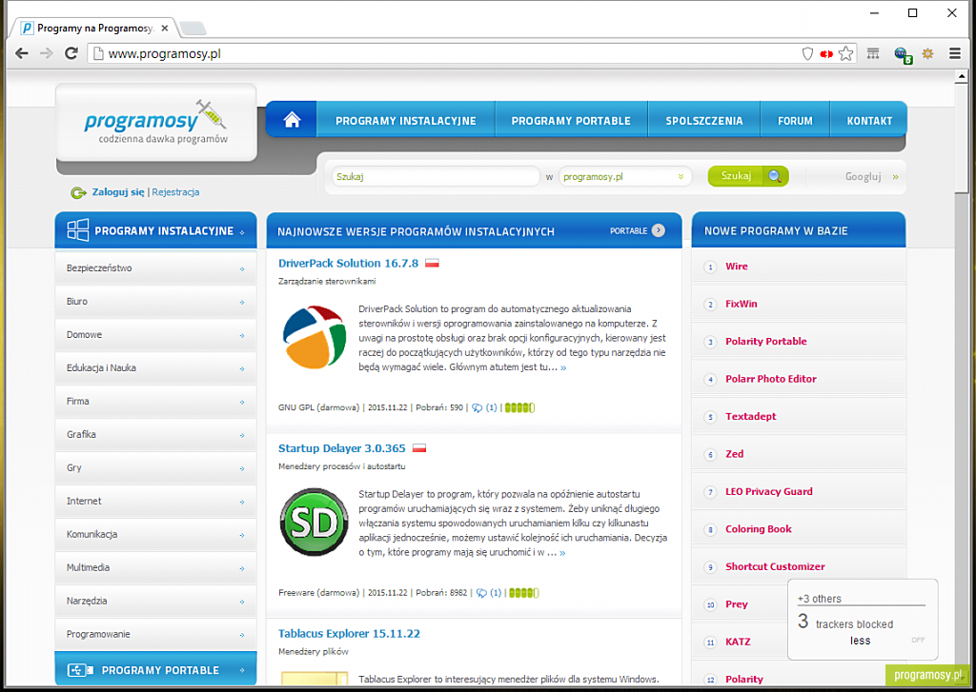Open Tablacus Explorer 15.11.22 title link

[x=349, y=634]
